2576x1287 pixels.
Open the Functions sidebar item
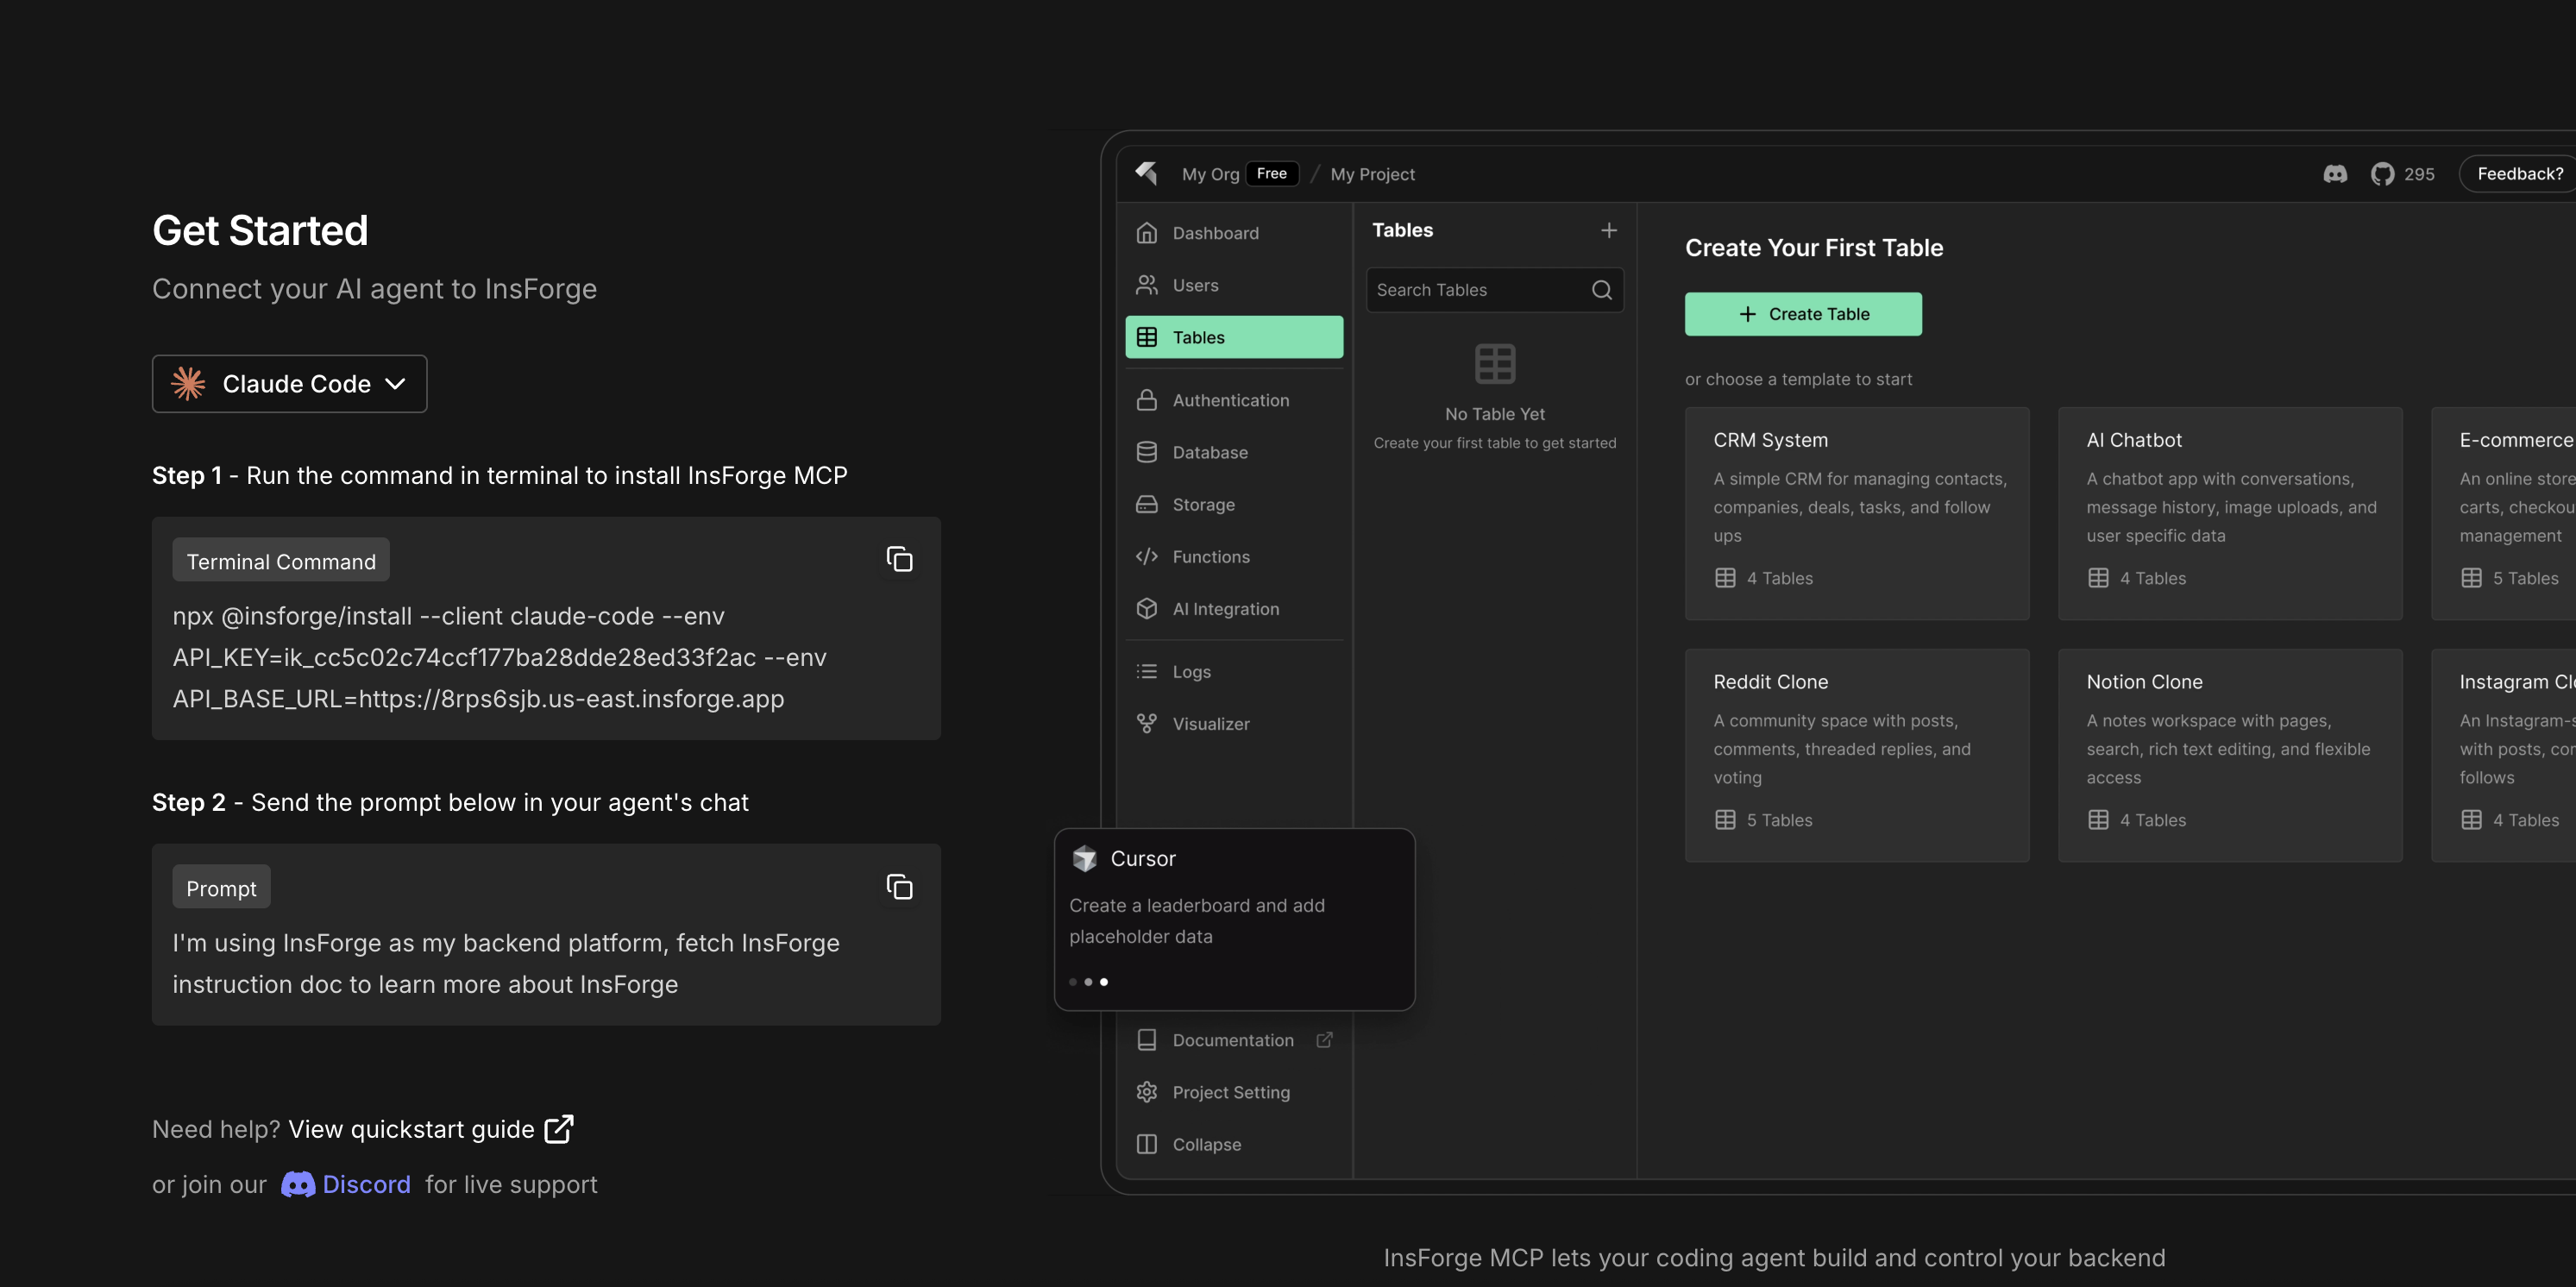1210,557
